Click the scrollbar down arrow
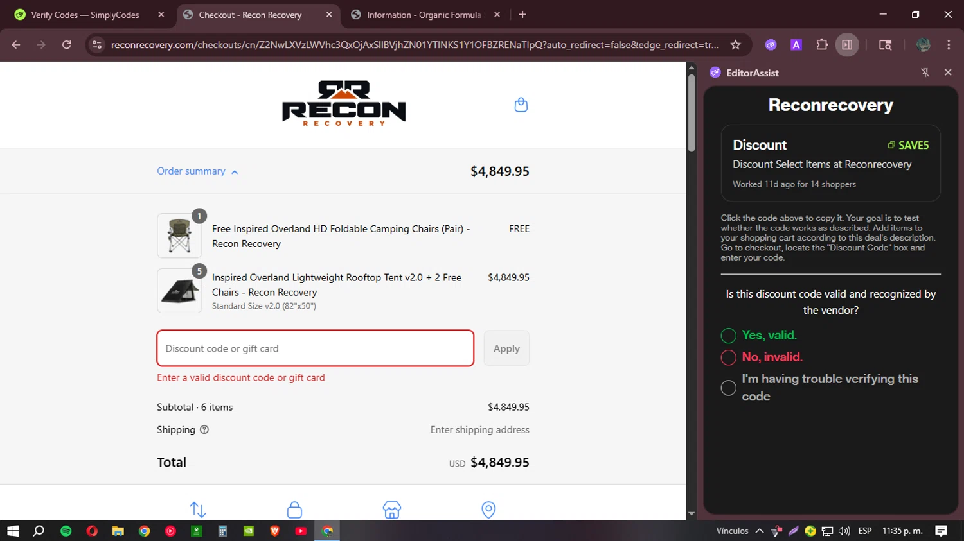 tap(692, 514)
